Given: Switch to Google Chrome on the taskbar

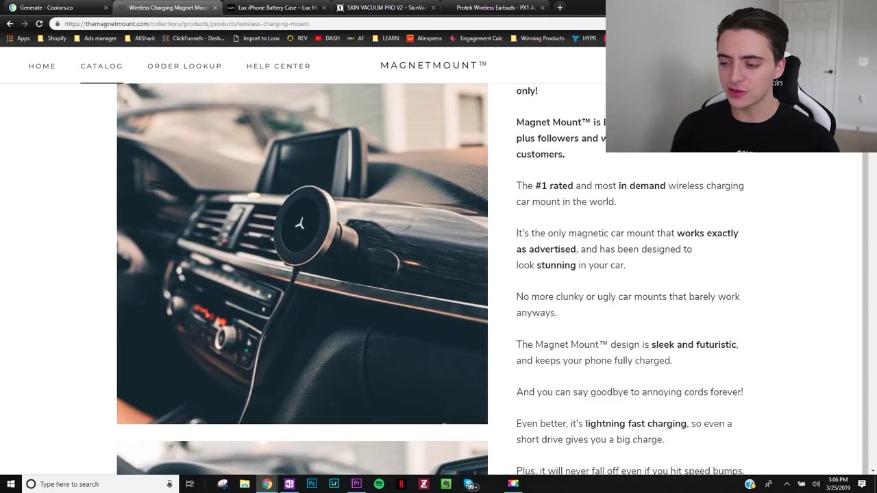Looking at the screenshot, I should pyautogui.click(x=267, y=484).
